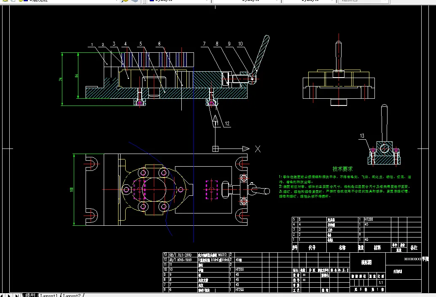Select the X axis label
The width and height of the screenshot is (436, 297).
(x=258, y=149)
